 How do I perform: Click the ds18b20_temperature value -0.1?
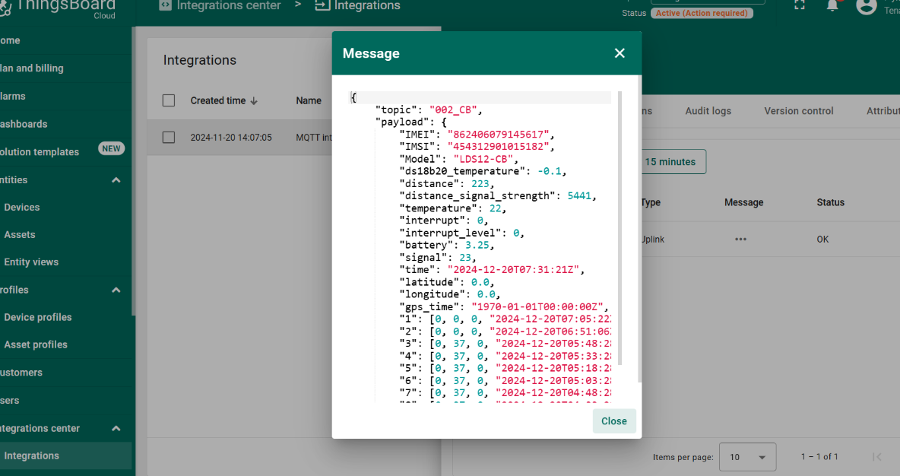(550, 171)
